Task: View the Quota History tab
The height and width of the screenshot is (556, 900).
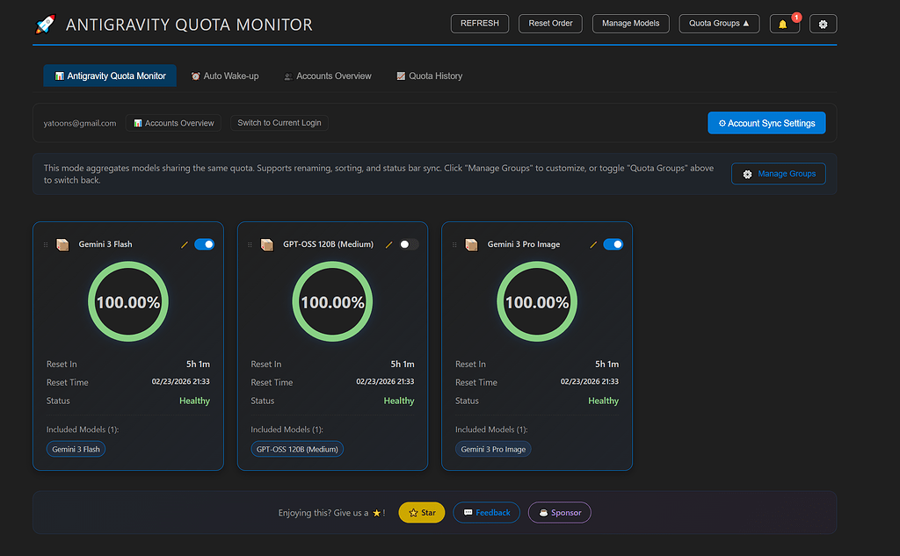Action: 429,76
